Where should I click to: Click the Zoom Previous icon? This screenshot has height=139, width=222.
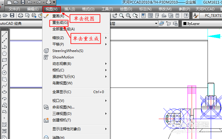pos(135,16)
